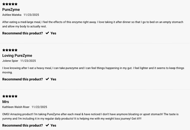Click the star rating above the Mrs review
The width and height of the screenshot is (190, 130).
click(x=10, y=96)
